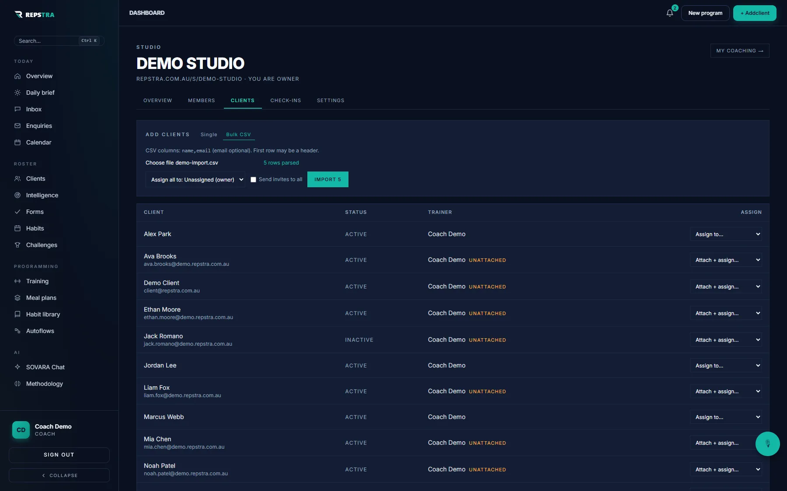
Task: Toggle Send invites to all checkbox
Action: (x=253, y=179)
